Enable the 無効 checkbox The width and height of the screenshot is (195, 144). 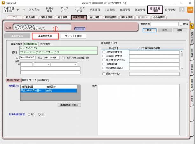(x=181, y=24)
